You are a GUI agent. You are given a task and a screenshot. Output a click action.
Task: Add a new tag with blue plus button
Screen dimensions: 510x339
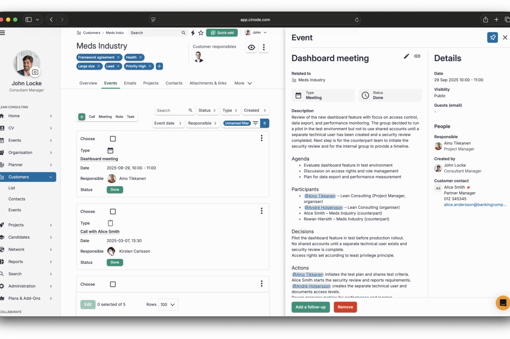pyautogui.click(x=159, y=66)
